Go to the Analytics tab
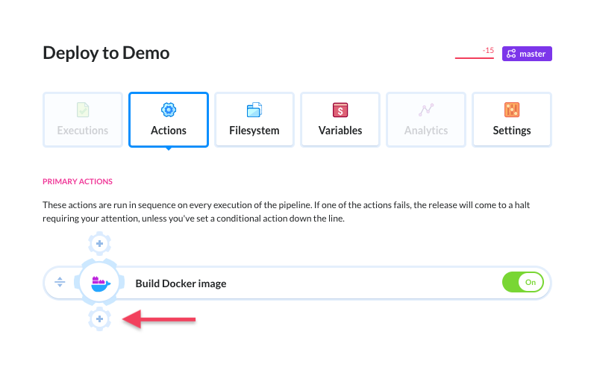The image size is (591, 373). 426,119
